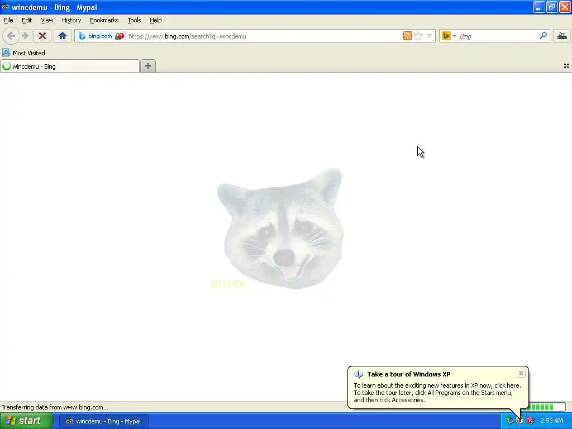Bookmark this page with the star icon

(x=418, y=36)
